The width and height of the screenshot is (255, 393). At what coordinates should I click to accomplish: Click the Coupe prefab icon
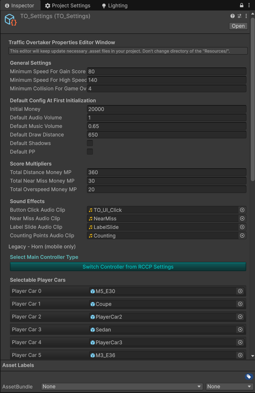(93, 304)
